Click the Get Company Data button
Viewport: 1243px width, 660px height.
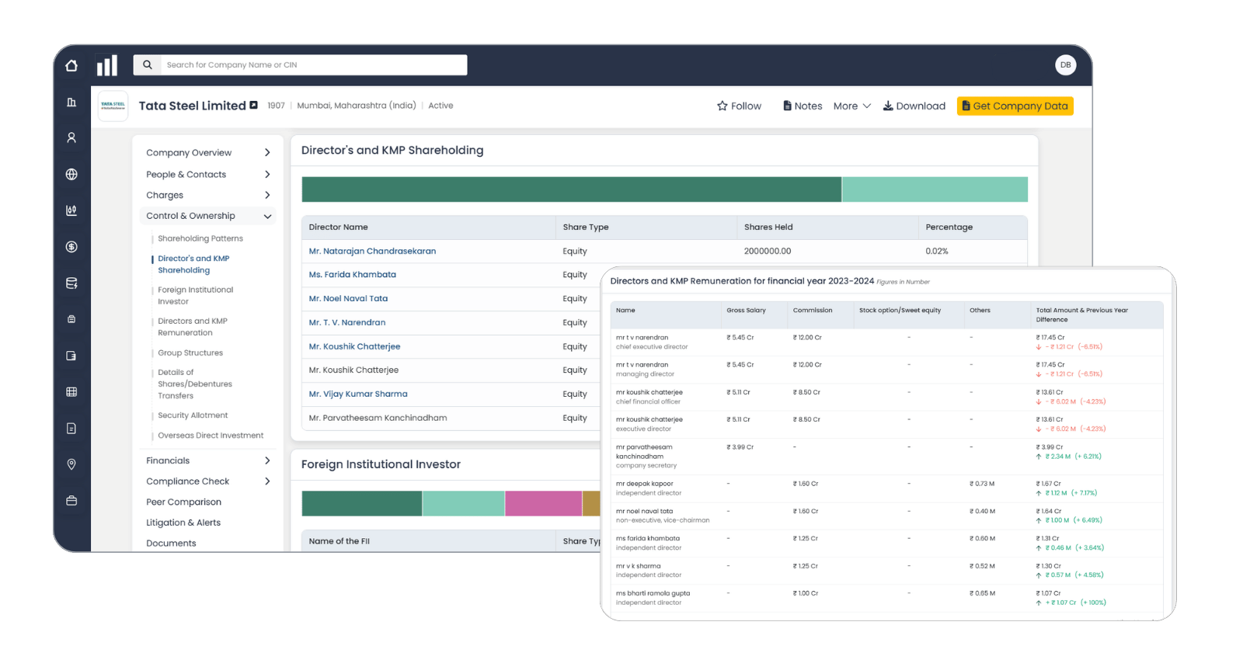[1015, 106]
